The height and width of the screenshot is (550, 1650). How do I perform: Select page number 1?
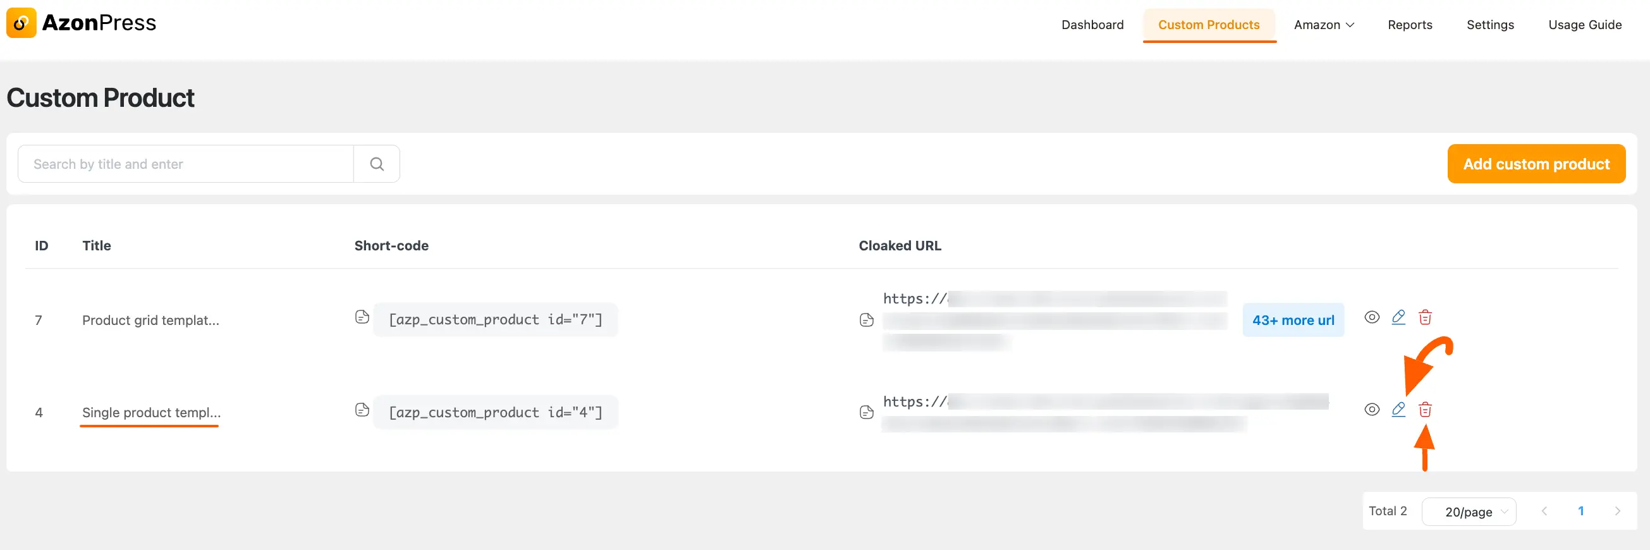(1581, 511)
